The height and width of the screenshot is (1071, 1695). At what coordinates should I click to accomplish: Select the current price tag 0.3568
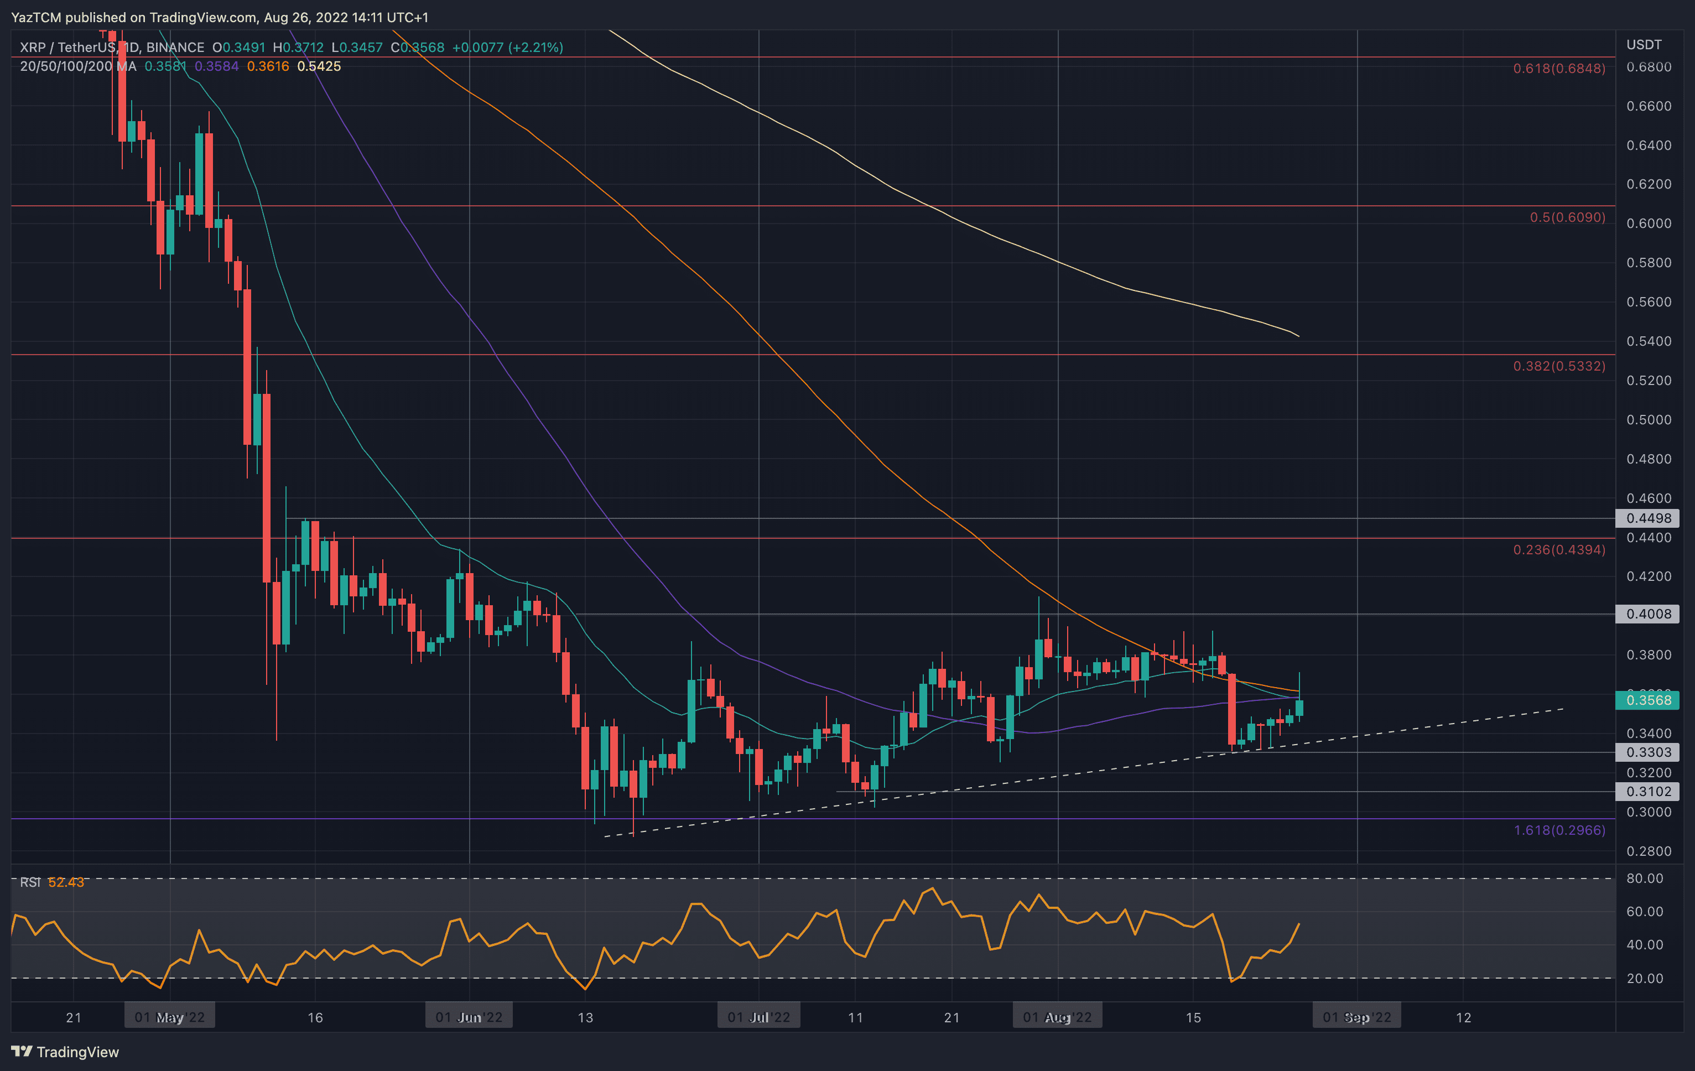(x=1647, y=699)
